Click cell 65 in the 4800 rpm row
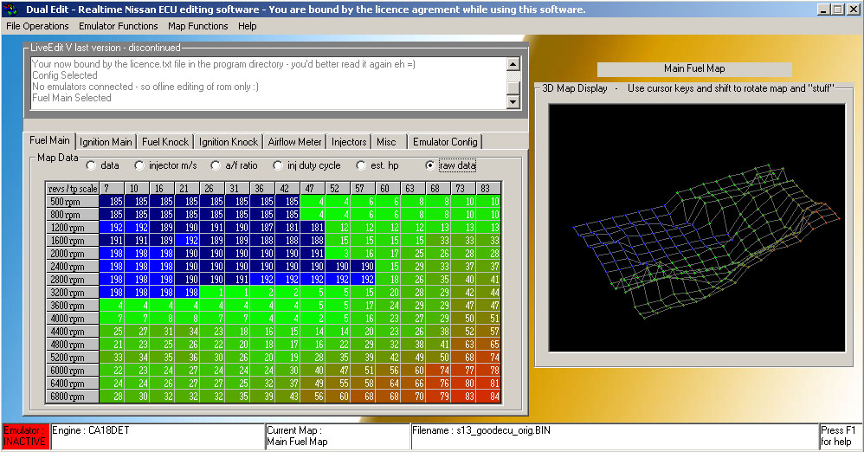This screenshot has width=864, height=452. [x=488, y=344]
